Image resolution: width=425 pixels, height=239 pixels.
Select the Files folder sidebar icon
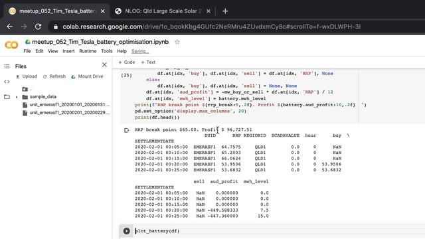(x=7, y=97)
